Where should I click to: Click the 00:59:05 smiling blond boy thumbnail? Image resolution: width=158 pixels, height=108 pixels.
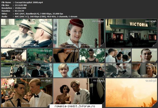point(66,70)
